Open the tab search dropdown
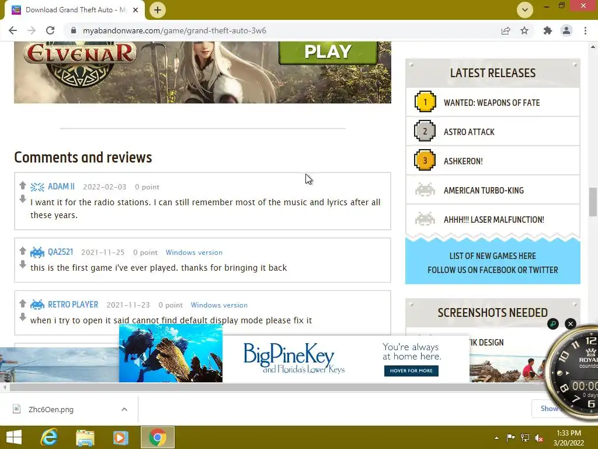Viewport: 598px width, 449px height. click(525, 10)
